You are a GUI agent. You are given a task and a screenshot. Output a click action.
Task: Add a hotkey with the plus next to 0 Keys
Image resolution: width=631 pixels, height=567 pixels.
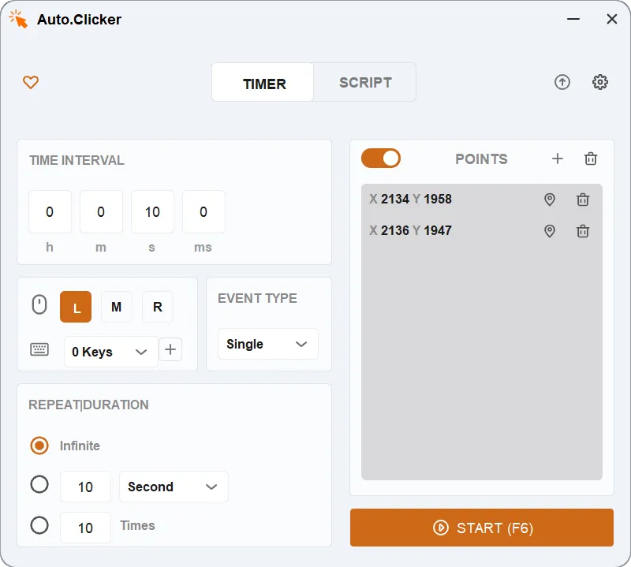click(x=170, y=349)
